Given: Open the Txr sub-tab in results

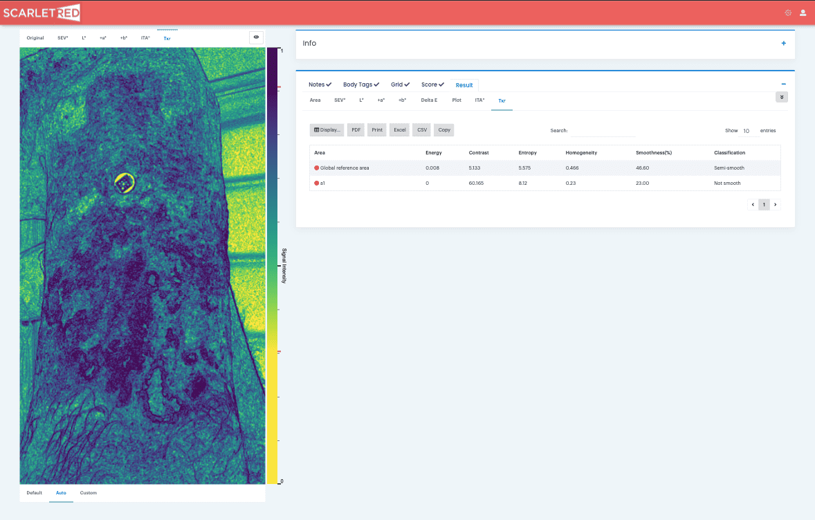Looking at the screenshot, I should point(502,101).
